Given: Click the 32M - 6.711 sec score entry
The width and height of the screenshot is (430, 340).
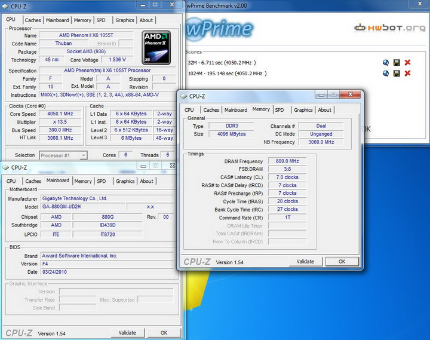Looking at the screenshot, I should click(222, 63).
